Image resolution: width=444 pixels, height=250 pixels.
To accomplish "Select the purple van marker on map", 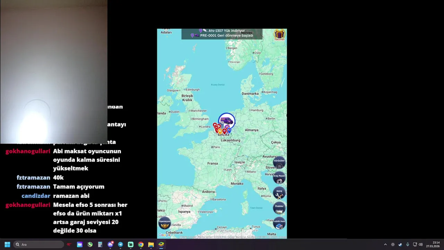I will [227, 121].
